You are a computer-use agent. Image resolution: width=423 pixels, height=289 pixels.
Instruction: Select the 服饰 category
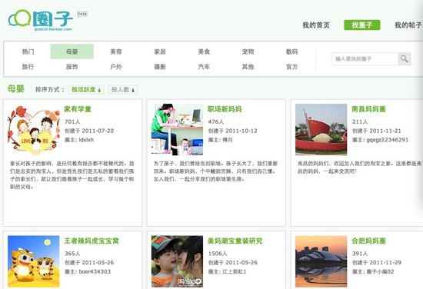coord(72,67)
